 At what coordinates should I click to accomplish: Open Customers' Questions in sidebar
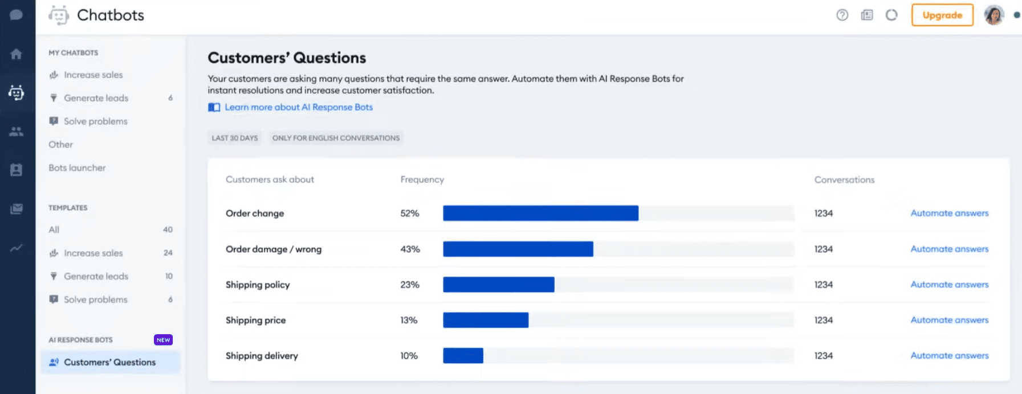[109, 362]
